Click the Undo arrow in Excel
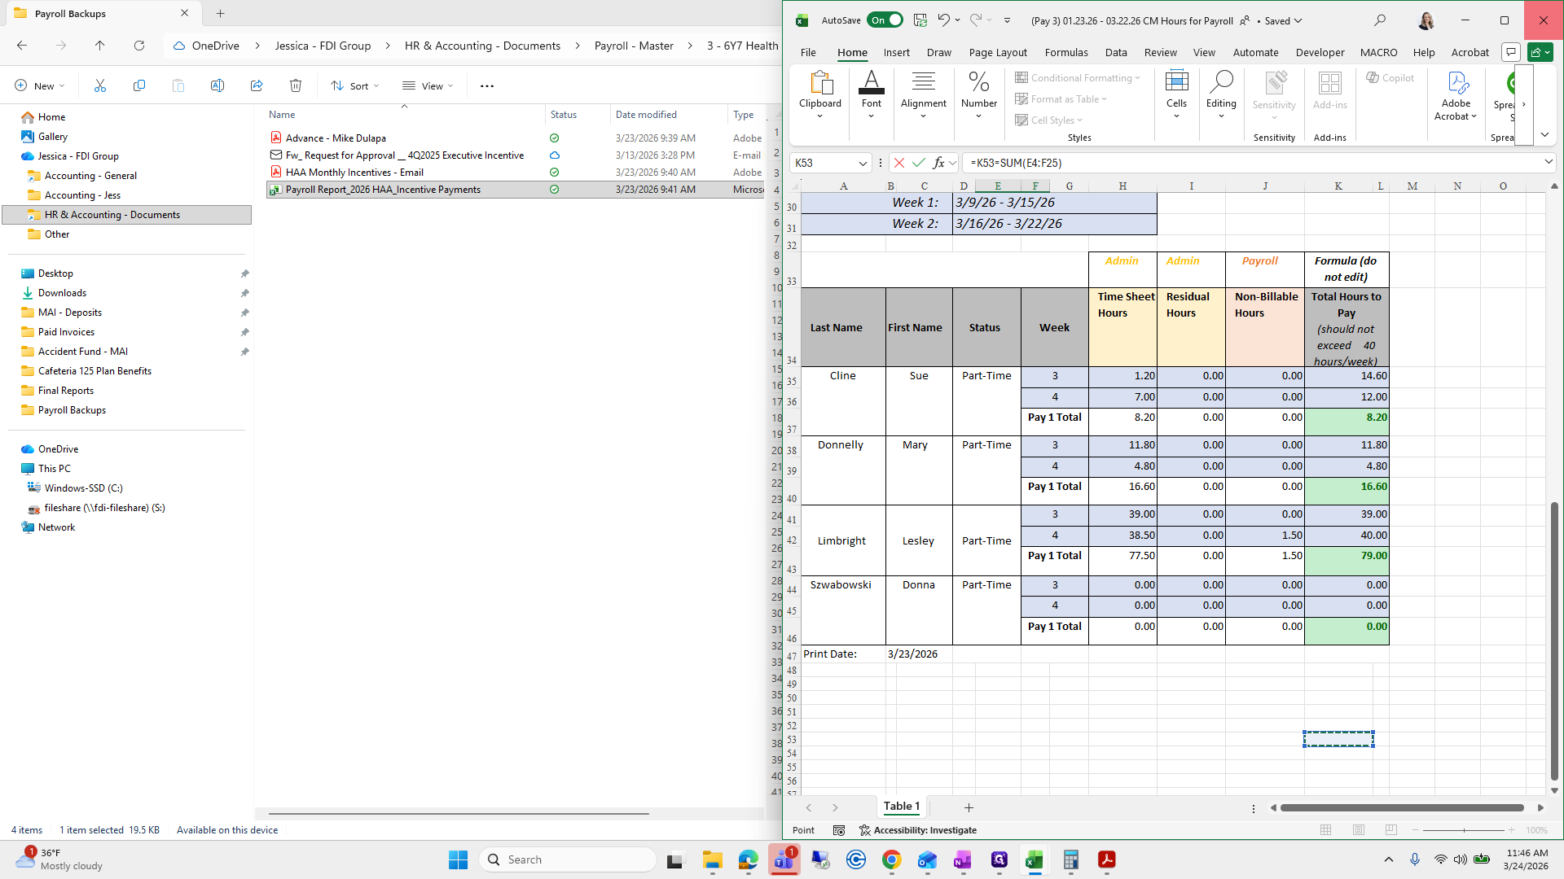 943,20
